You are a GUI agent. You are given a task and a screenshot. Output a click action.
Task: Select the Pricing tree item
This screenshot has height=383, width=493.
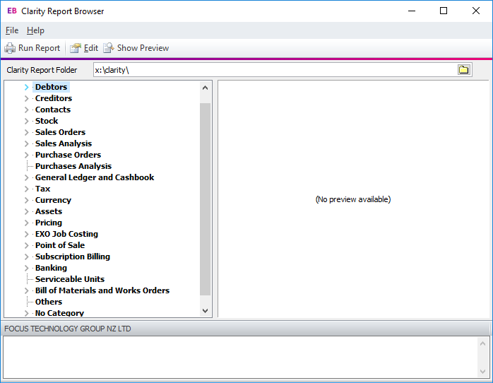[49, 223]
